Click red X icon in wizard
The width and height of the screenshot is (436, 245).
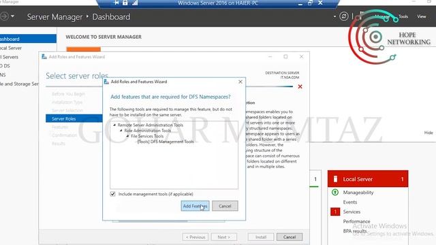300,86
